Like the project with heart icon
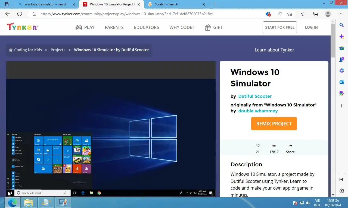348x208 pixels. [258, 146]
